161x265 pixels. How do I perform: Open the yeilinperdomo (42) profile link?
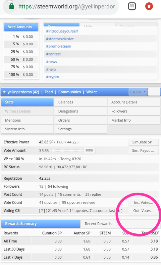point(23,92)
